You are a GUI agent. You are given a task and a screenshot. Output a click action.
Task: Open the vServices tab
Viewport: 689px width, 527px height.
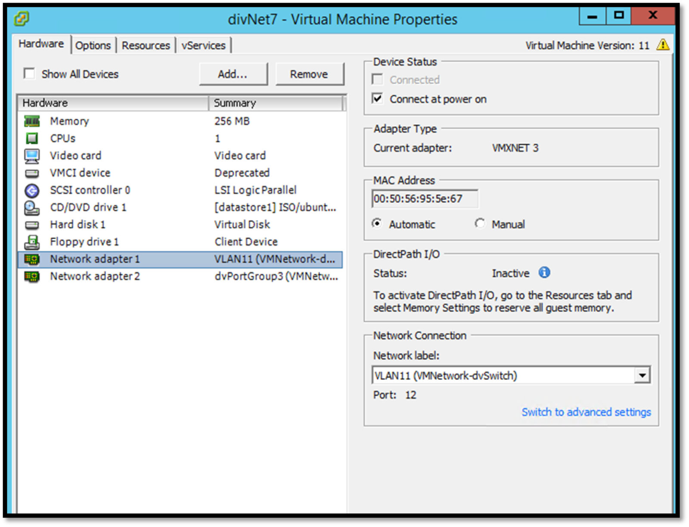[x=203, y=45]
